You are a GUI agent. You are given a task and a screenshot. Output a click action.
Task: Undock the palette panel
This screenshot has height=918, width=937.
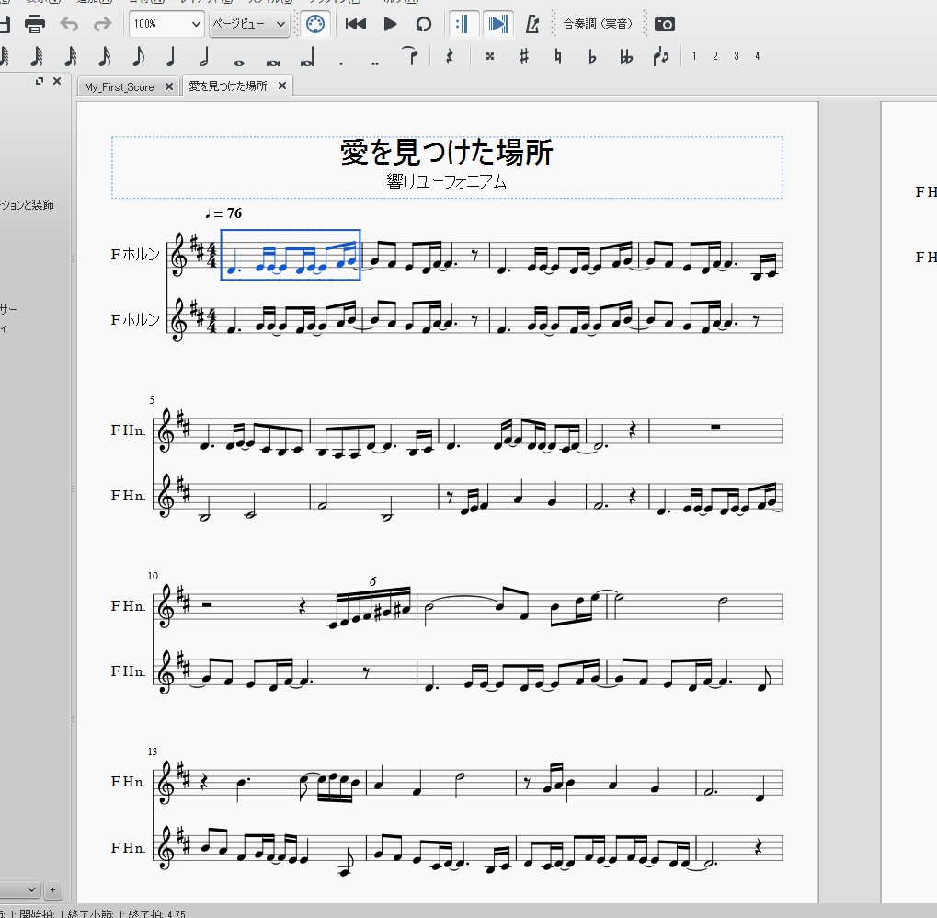click(x=40, y=81)
